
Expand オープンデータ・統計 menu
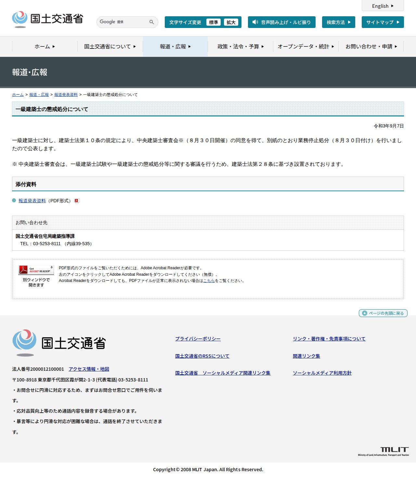pos(306,47)
